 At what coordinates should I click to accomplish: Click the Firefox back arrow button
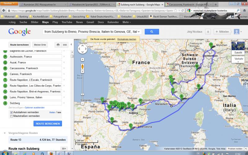tap(4, 11)
